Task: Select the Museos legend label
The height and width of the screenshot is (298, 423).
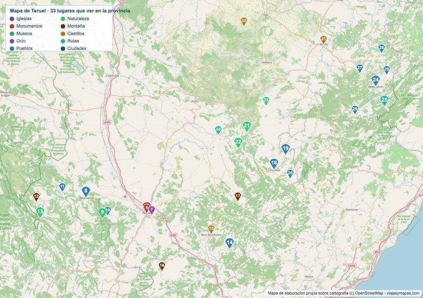Action: [24, 34]
